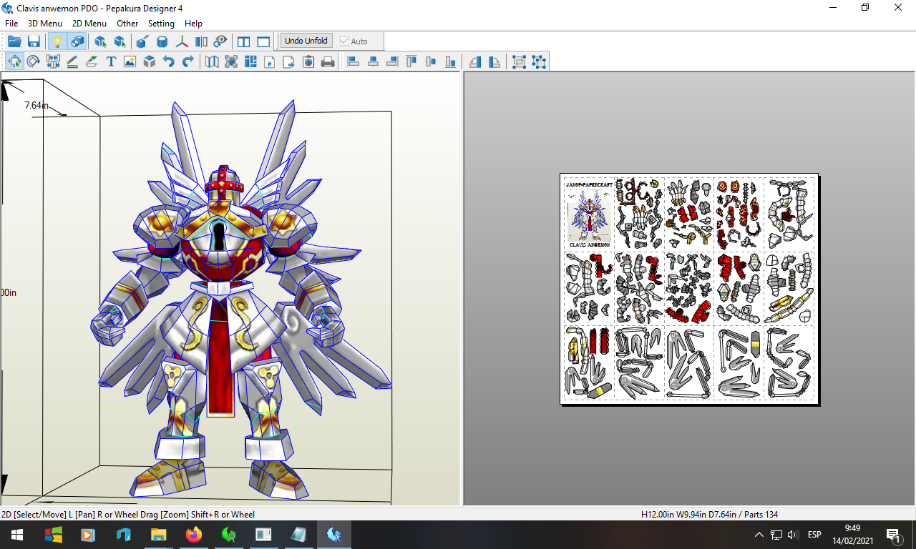Open a file with the folder icon
Screen dimensions: 916x549
(14, 41)
